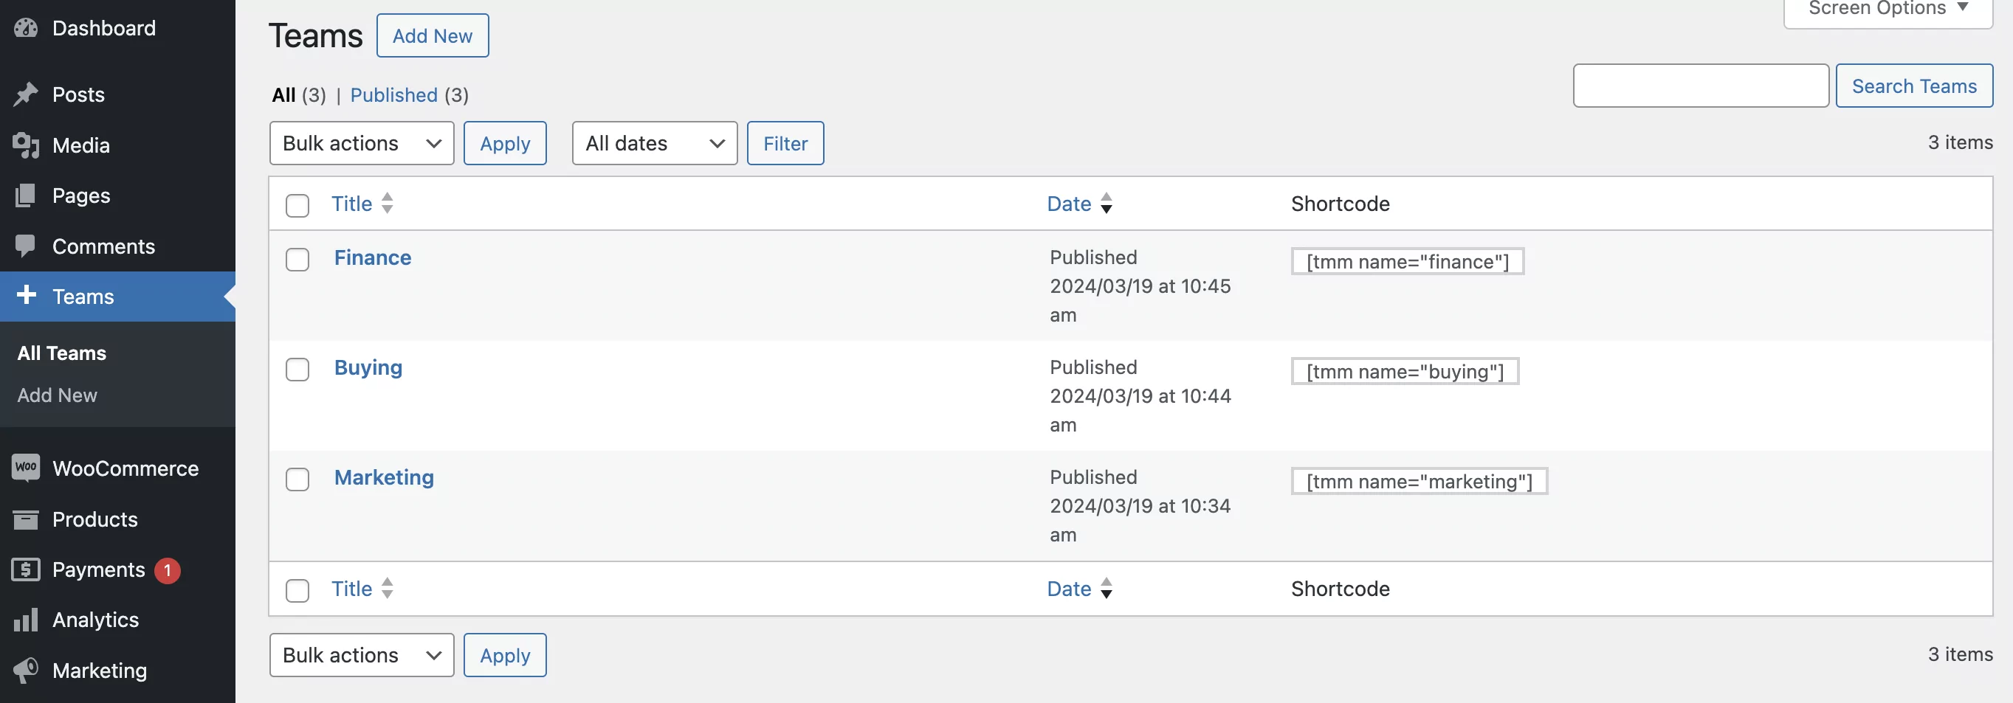
Task: Click Title column header link
Action: tap(351, 204)
